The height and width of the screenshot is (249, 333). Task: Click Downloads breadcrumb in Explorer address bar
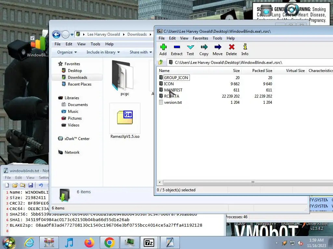click(137, 34)
